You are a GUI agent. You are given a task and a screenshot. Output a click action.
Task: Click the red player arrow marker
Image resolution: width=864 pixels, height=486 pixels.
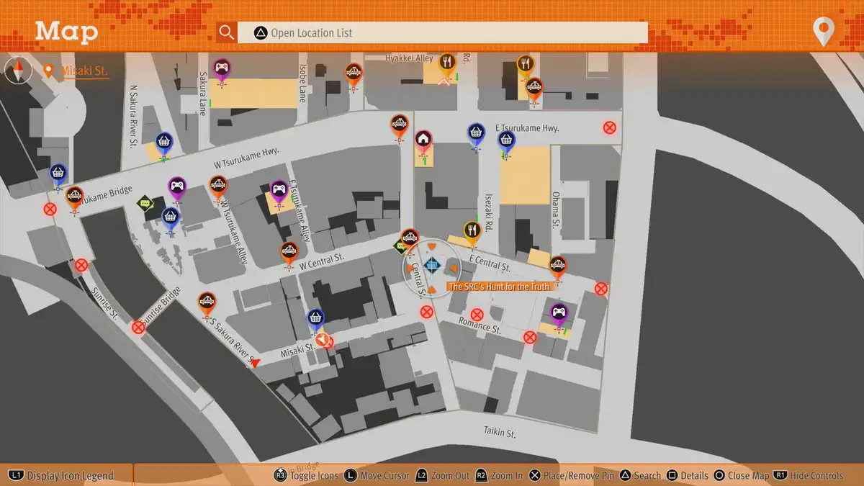[254, 364]
